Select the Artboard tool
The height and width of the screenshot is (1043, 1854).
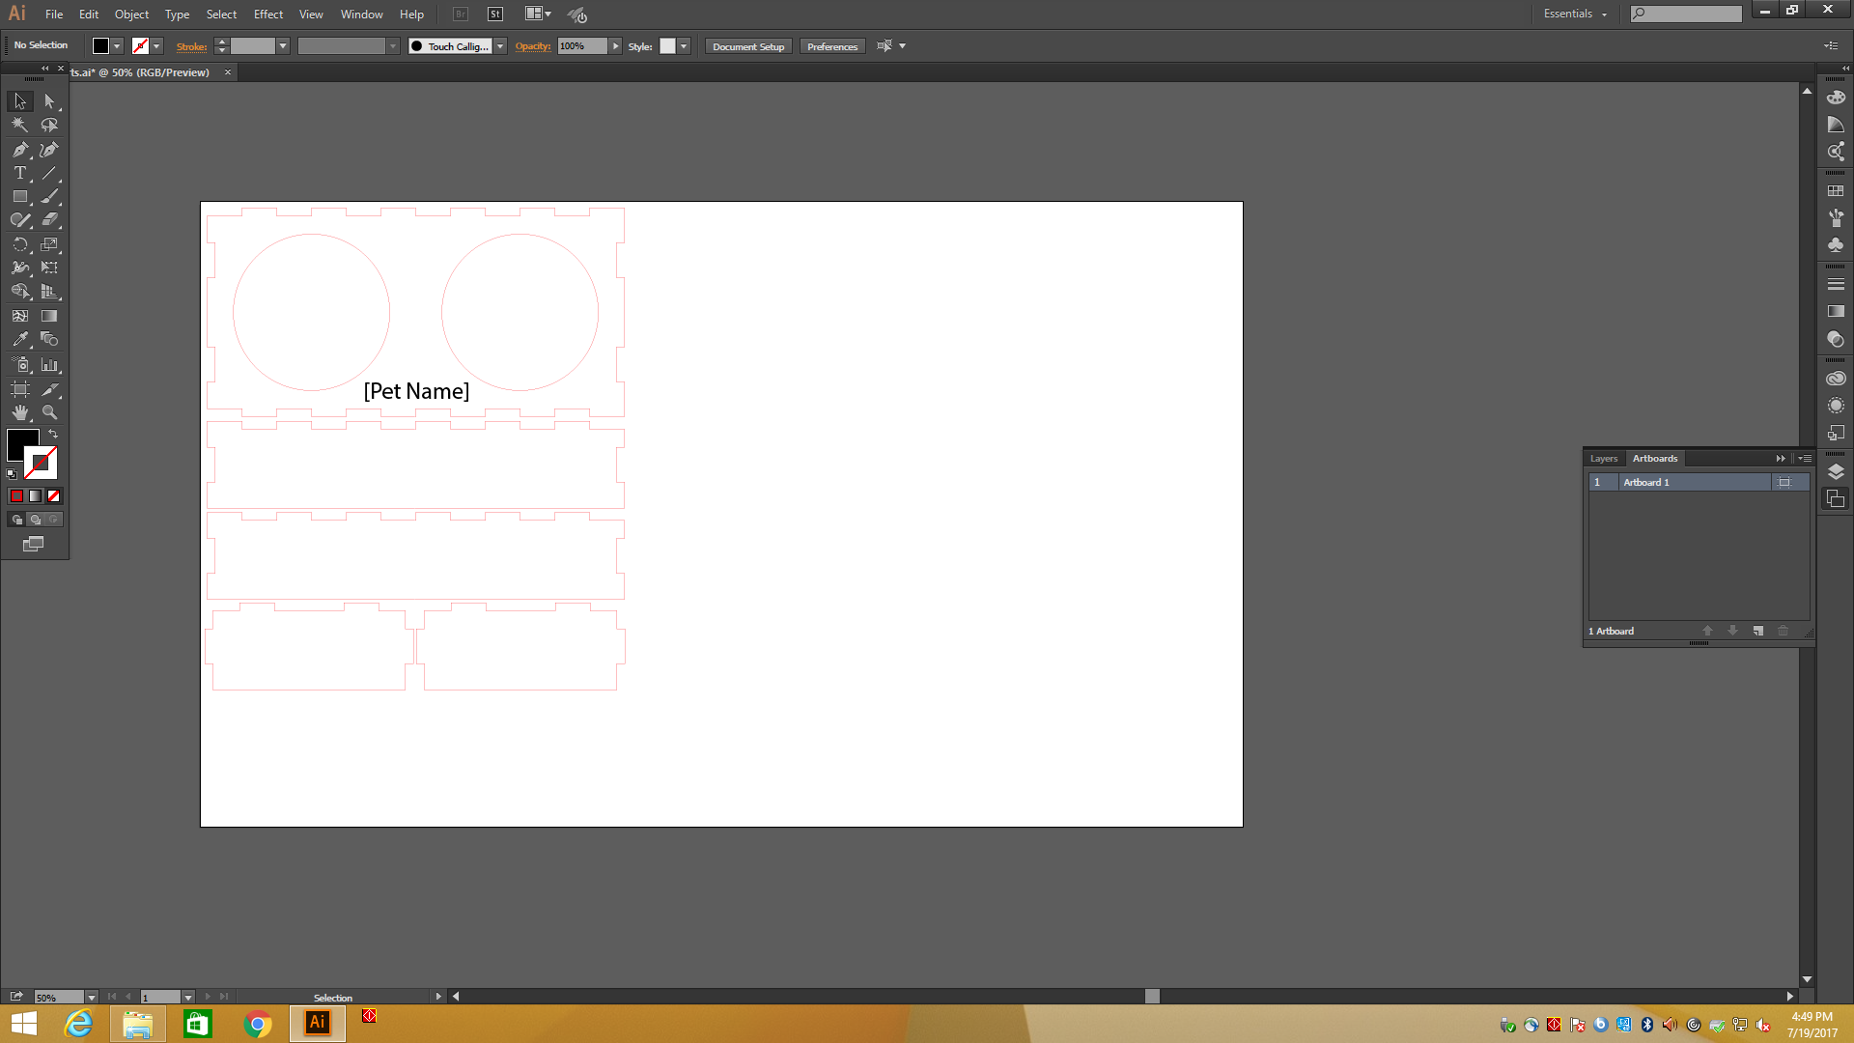pyautogui.click(x=20, y=389)
